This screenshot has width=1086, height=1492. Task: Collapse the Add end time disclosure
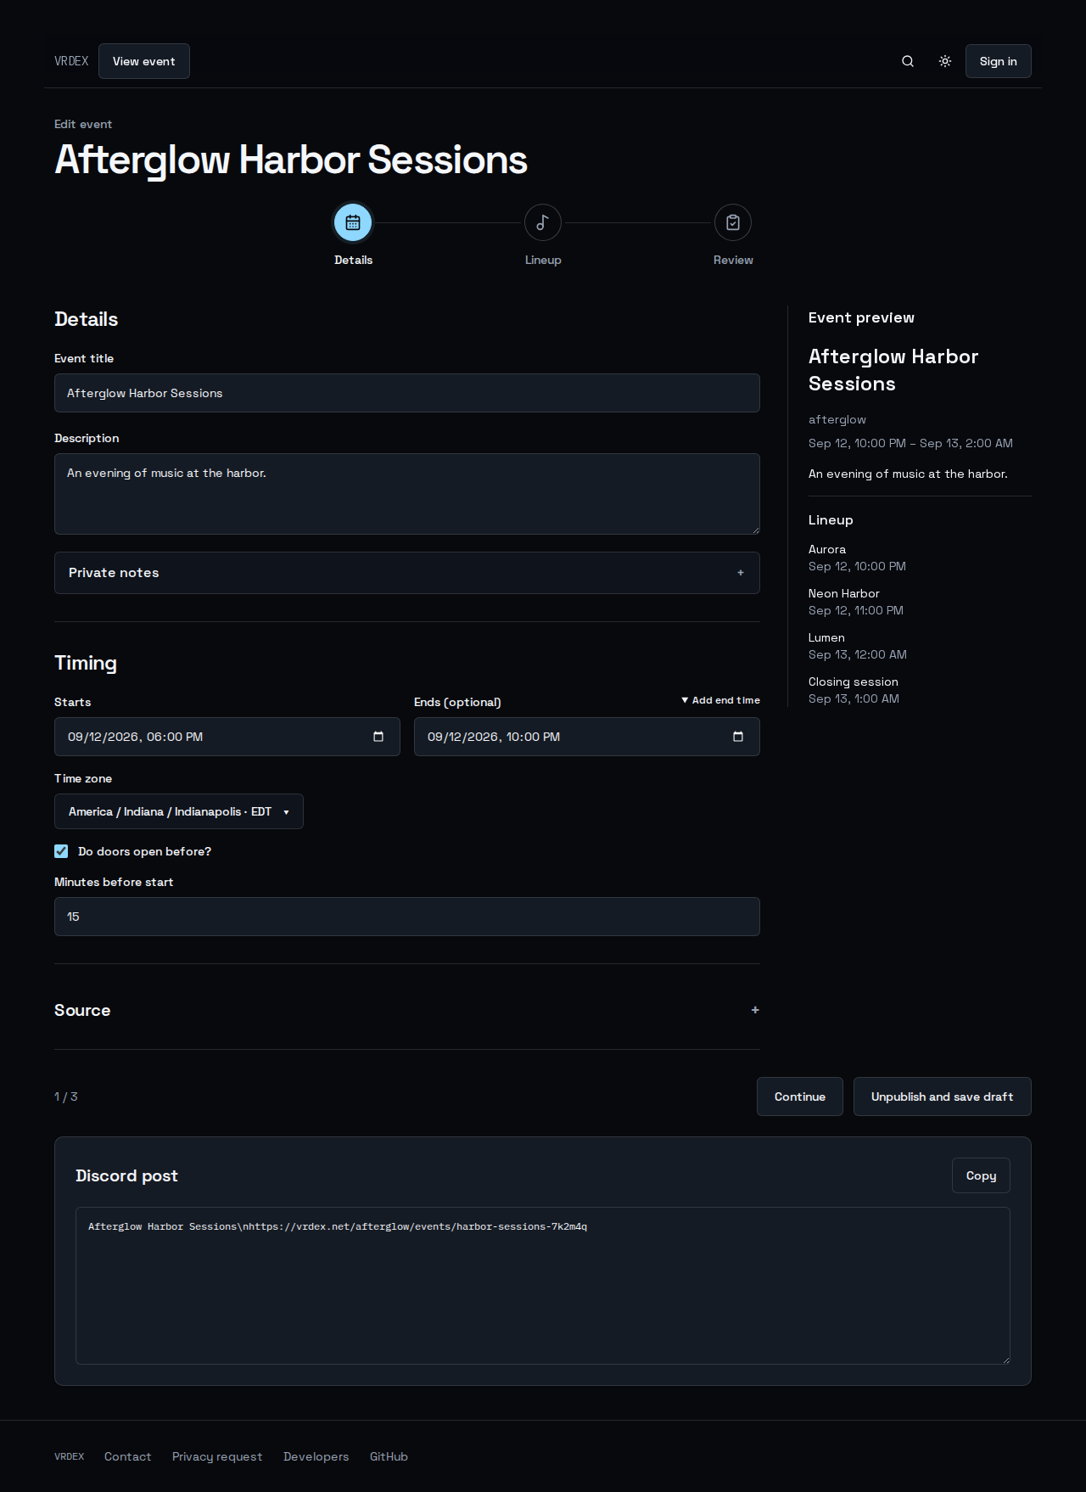(720, 700)
